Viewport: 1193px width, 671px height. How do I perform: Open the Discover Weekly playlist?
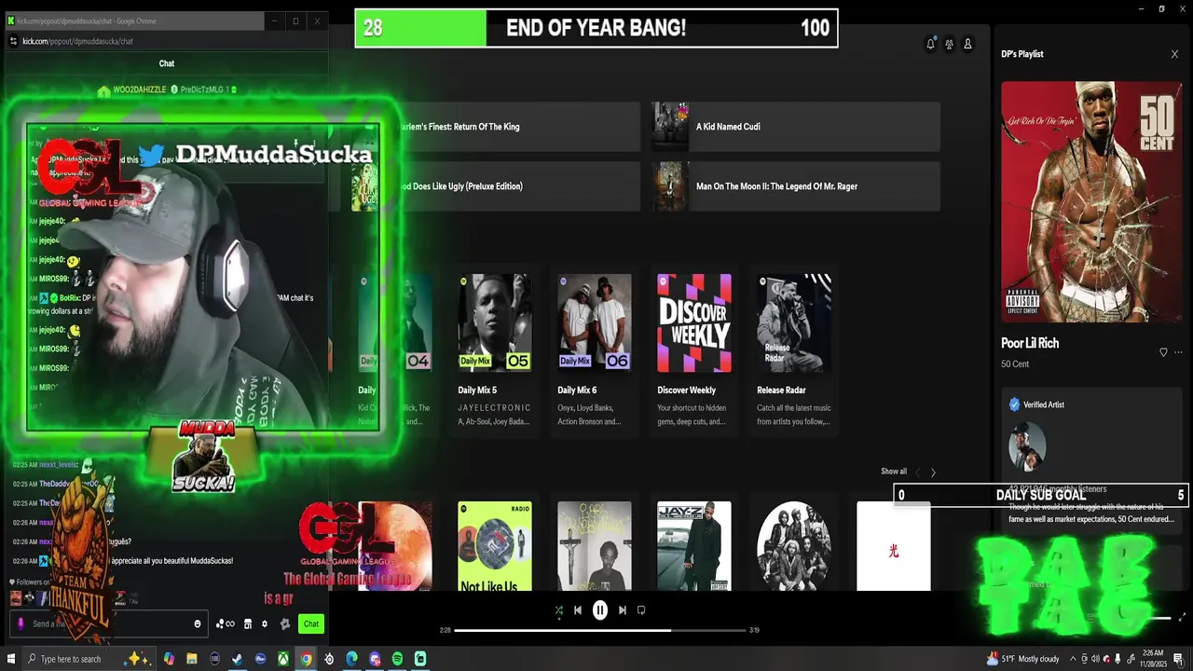click(693, 349)
